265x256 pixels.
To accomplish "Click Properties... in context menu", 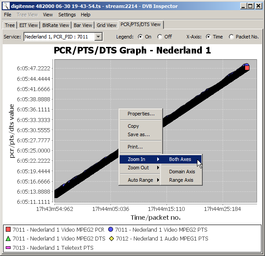I will [x=141, y=114].
